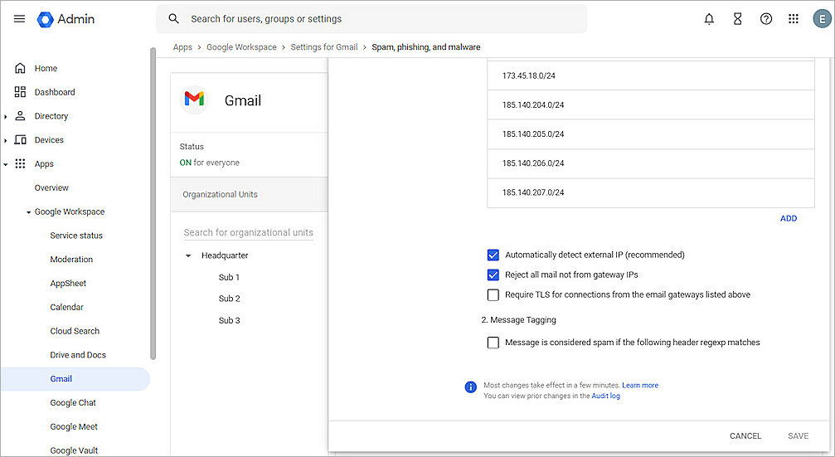Screen dimensions: 835x457
Task: Select Dashboard in the left navigation
Action: 55,92
